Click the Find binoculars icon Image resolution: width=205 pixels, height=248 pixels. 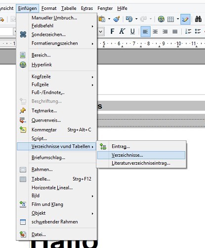coord(198,19)
